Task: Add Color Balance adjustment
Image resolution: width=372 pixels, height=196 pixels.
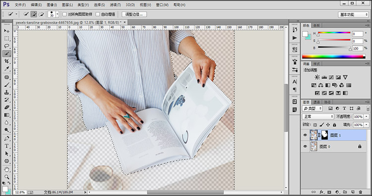Action: click(321, 85)
